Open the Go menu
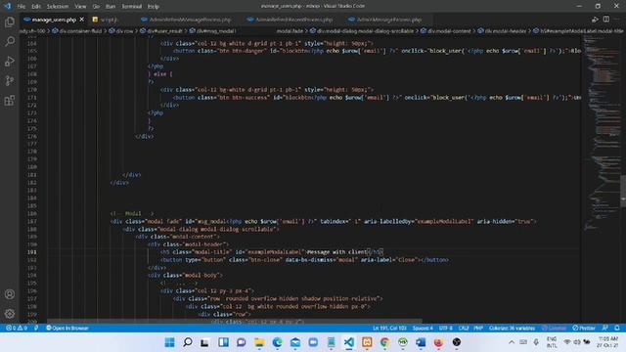 tap(96, 7)
